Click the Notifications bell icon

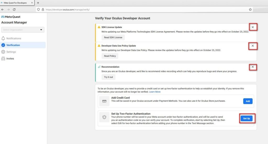coord(3,39)
